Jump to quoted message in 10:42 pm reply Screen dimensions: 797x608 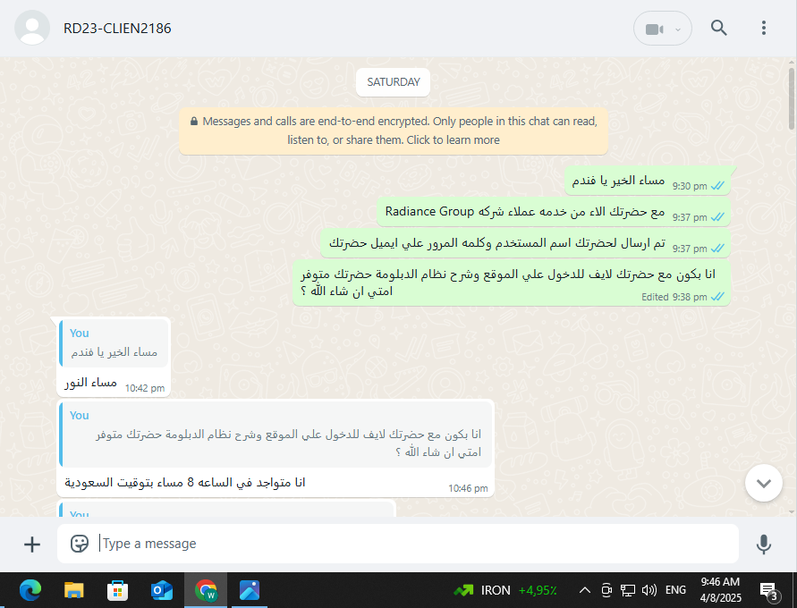tap(114, 343)
